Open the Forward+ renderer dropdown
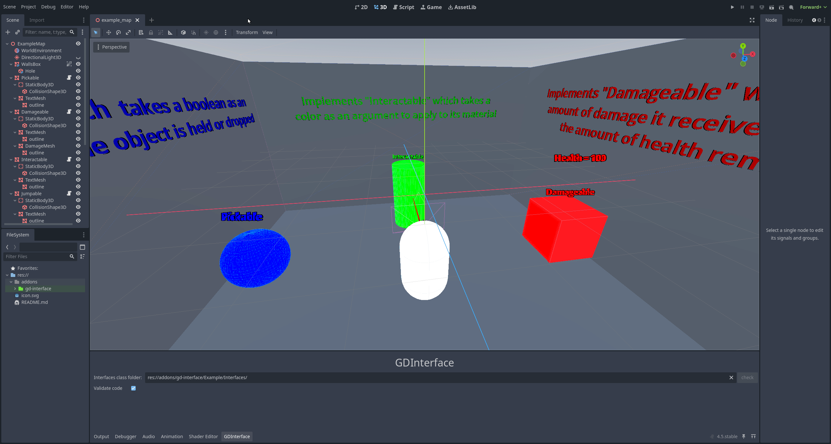Viewport: 831px width, 444px height. [813, 7]
